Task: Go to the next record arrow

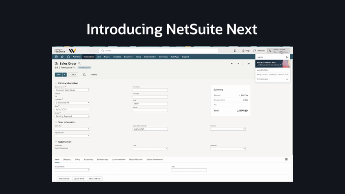Action: [238, 64]
